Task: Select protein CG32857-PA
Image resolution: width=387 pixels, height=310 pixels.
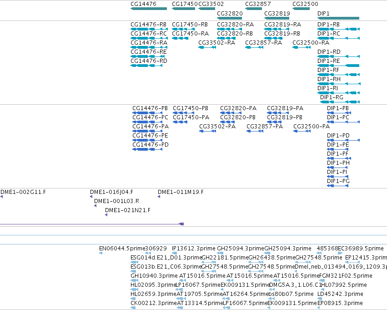Action: click(265, 127)
